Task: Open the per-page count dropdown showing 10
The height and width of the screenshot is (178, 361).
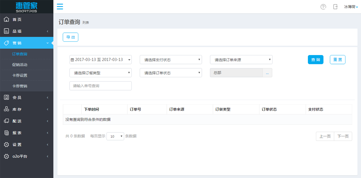Action: (116, 136)
